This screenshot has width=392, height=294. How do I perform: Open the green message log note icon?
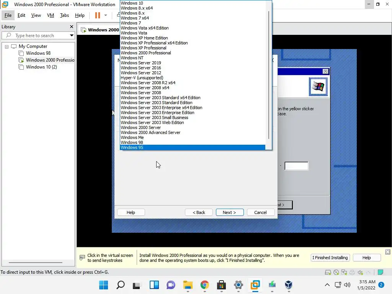[381, 272]
